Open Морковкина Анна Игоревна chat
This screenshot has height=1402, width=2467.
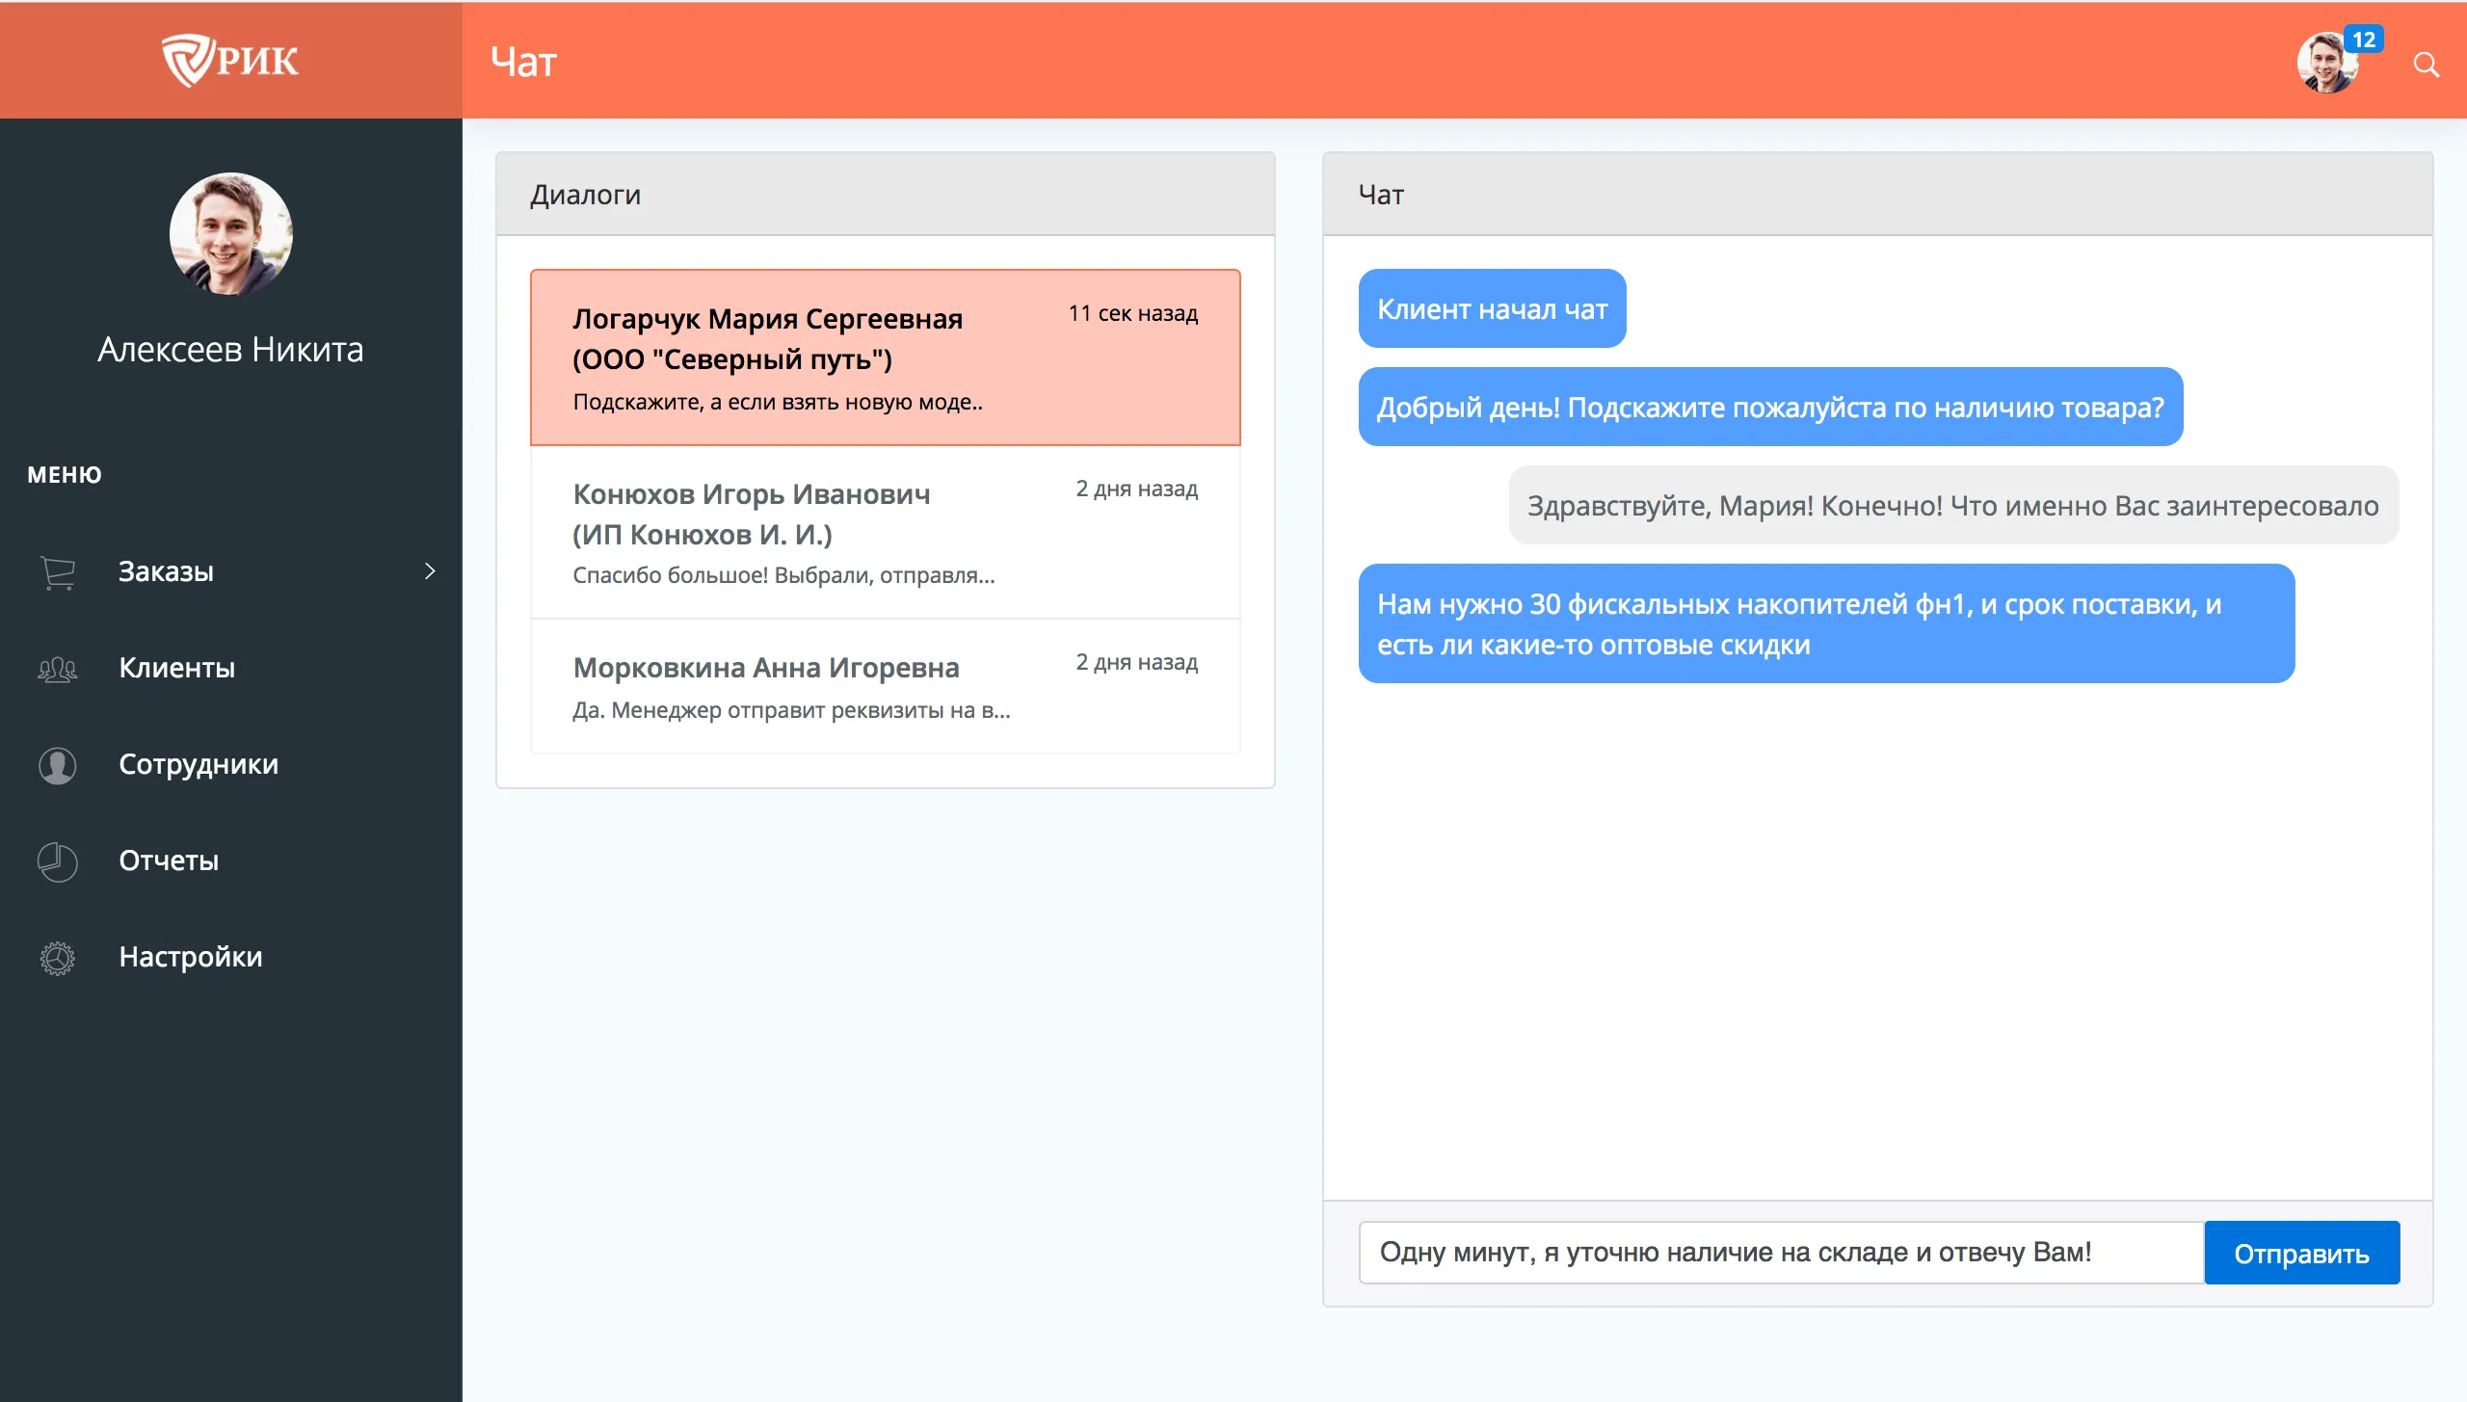pyautogui.click(x=885, y=686)
